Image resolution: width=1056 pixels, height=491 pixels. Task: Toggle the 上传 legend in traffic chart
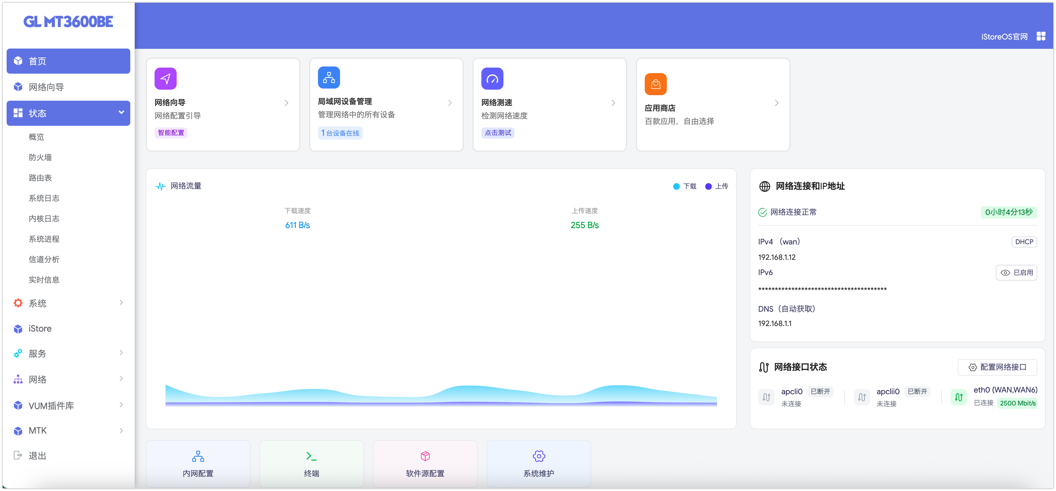coord(717,186)
